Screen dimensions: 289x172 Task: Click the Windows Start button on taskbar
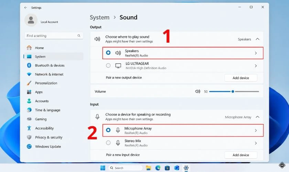tap(103, 168)
